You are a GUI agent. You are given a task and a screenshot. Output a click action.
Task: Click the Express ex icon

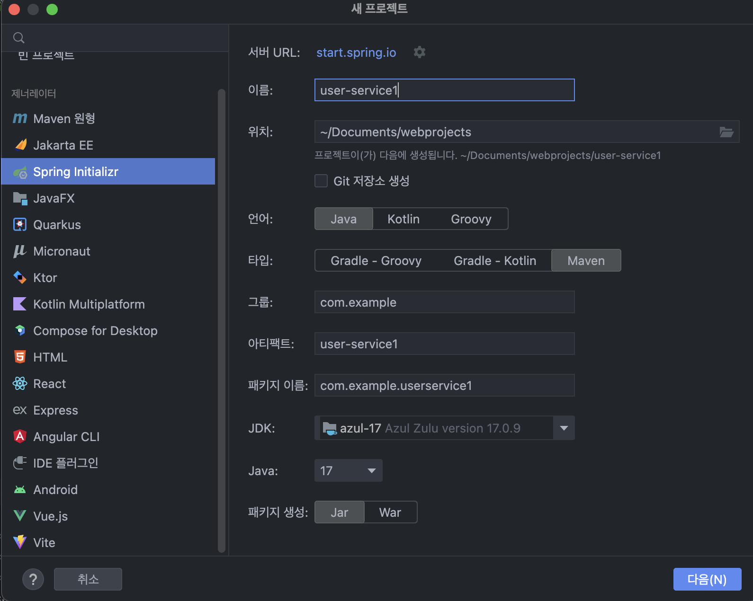click(x=20, y=410)
